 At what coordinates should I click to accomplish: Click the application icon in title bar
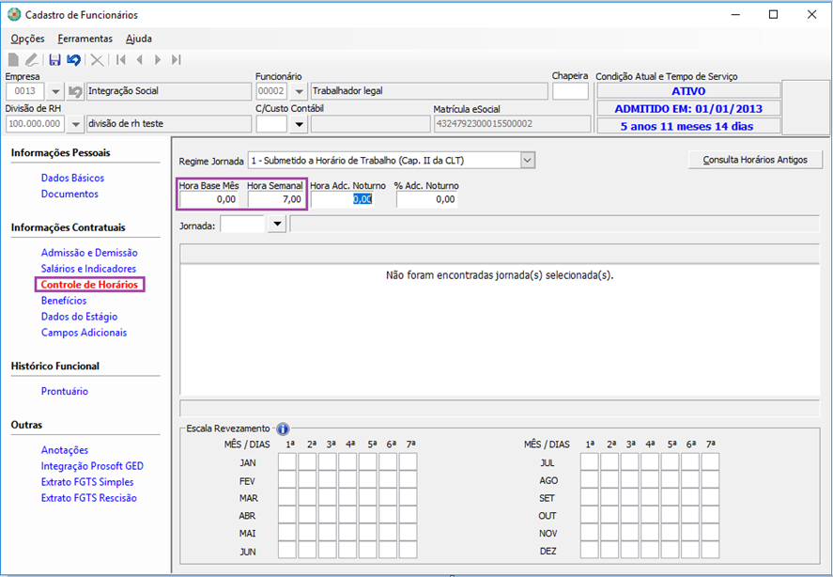(14, 14)
